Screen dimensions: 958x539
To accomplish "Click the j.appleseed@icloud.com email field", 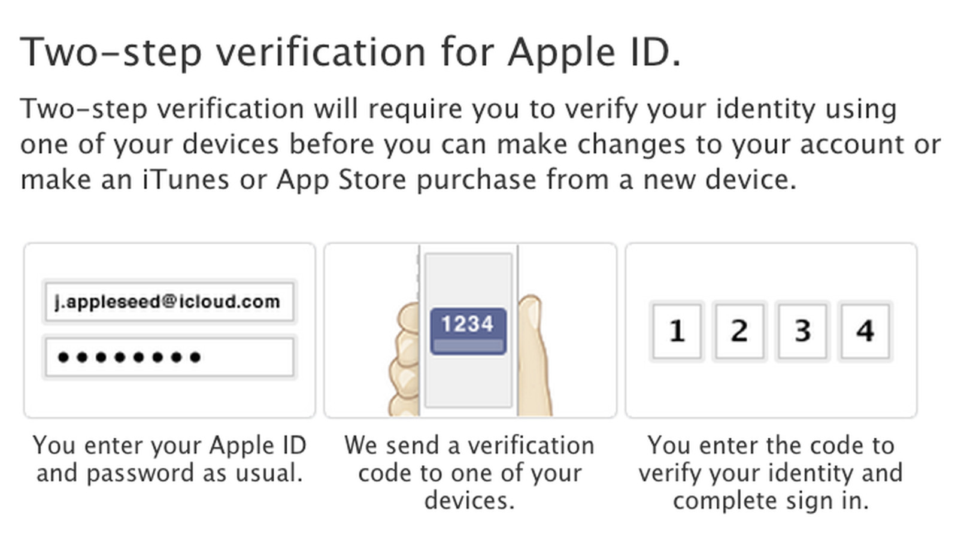I will [x=169, y=301].
